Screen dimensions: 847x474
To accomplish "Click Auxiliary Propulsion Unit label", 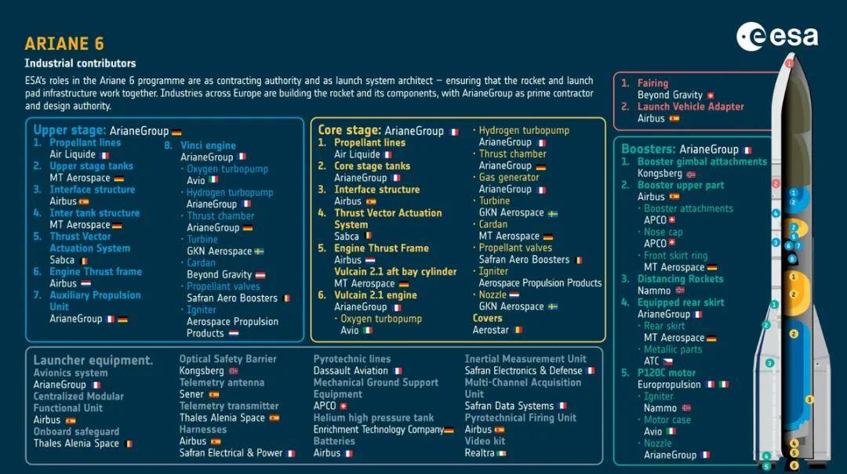I will 95,301.
